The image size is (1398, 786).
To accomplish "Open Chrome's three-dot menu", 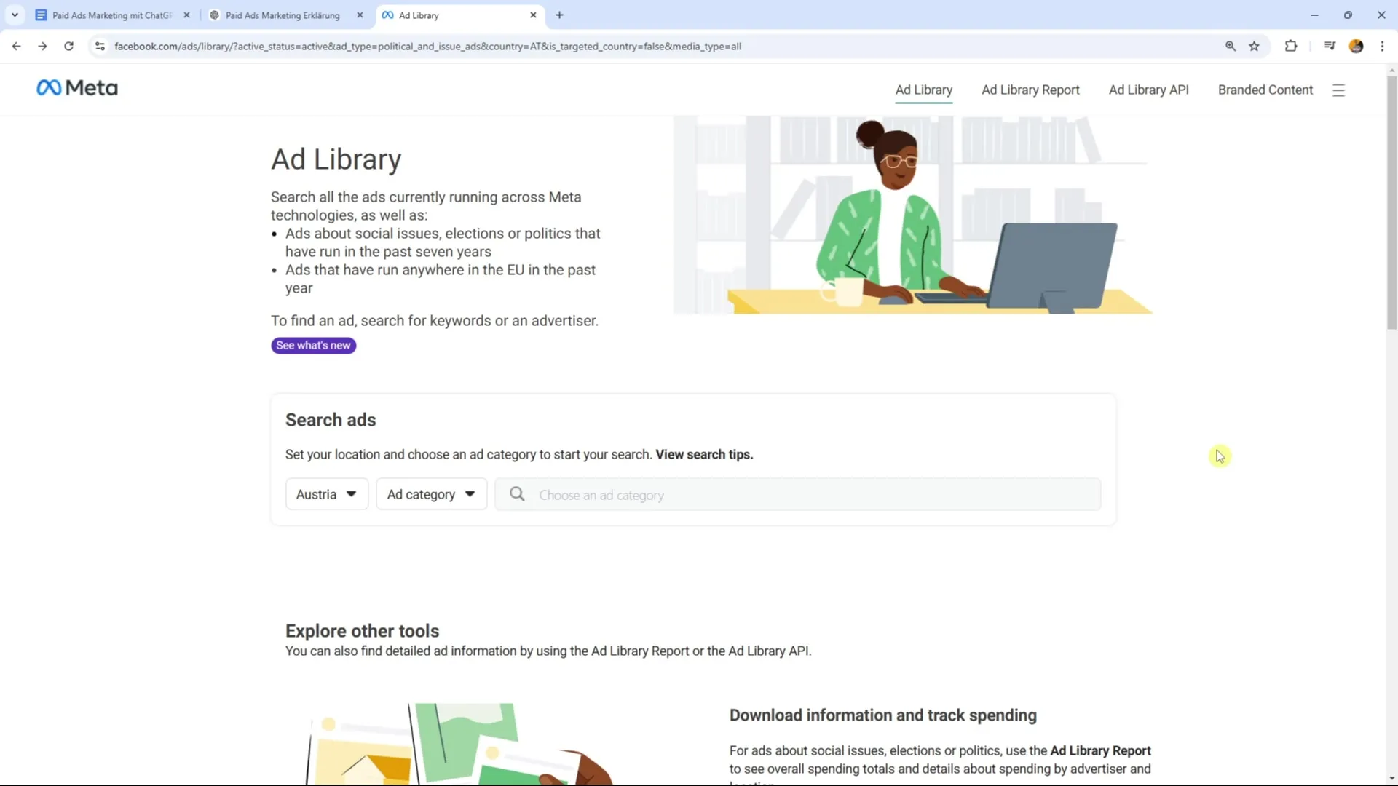I will coord(1382,46).
